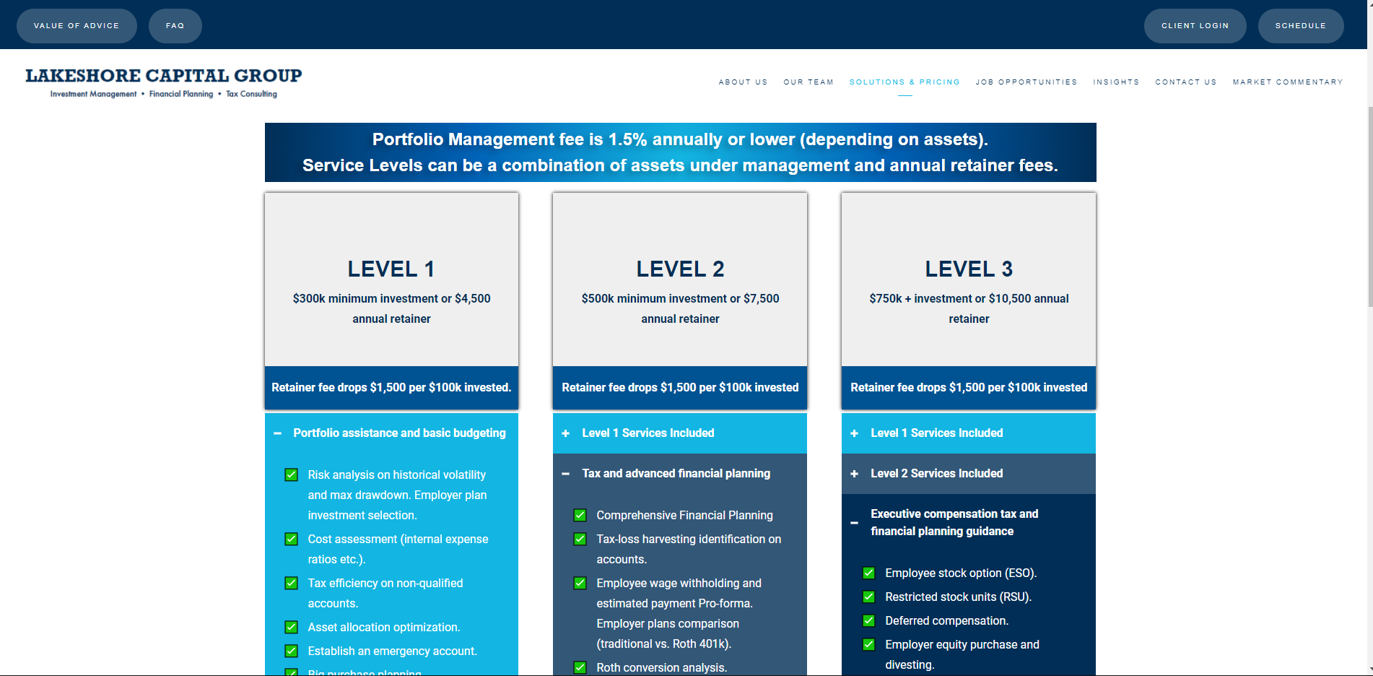Expand Level 2 Services Included under Level 3
The width and height of the screenshot is (1373, 676).
(969, 474)
